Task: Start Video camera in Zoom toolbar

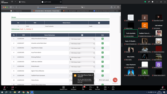Action: point(13,87)
